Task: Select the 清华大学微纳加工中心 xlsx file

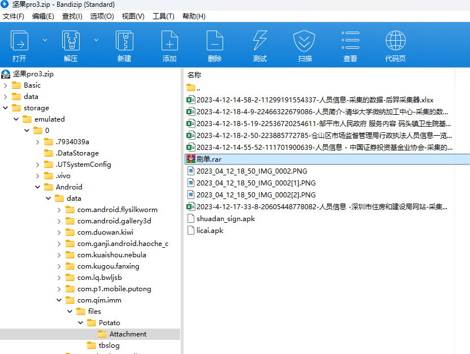Action: 317,112
